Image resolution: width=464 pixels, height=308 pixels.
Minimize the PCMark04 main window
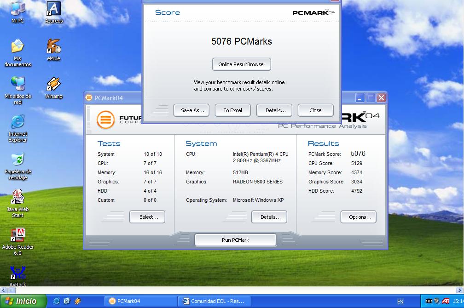pos(360,98)
